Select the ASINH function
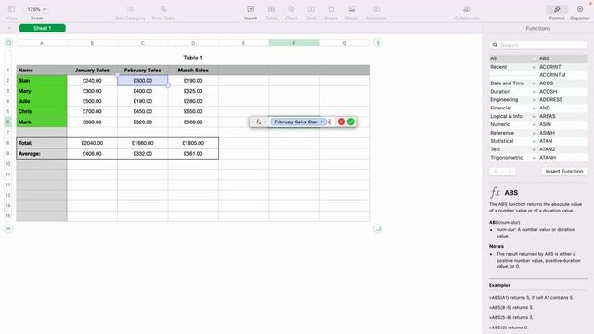The image size is (594, 334). point(562,133)
